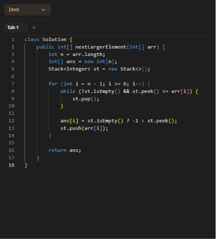The image size is (216, 239).
Task: Click 'st.pop();' on line 9
Action: pyautogui.click(x=86, y=99)
